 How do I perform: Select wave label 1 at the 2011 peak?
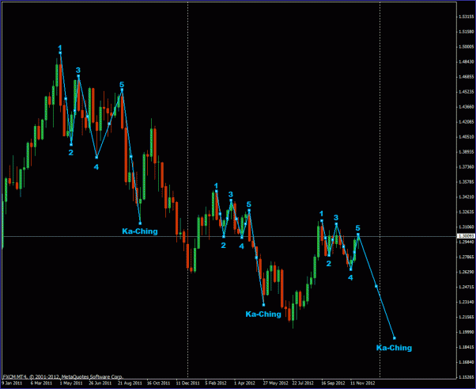(60, 48)
